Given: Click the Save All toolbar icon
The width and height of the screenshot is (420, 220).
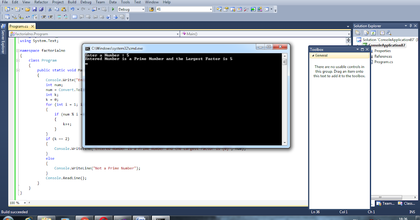Looking at the screenshot, I should [41, 9].
